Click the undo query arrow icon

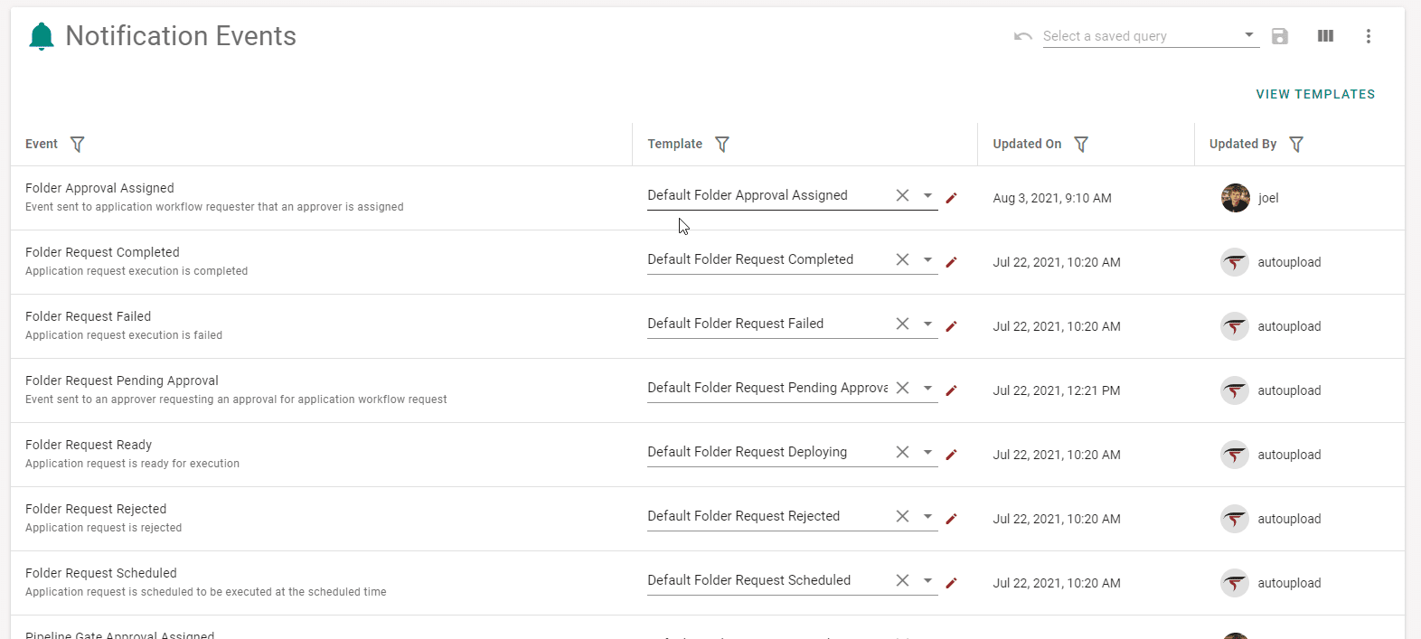(1023, 36)
